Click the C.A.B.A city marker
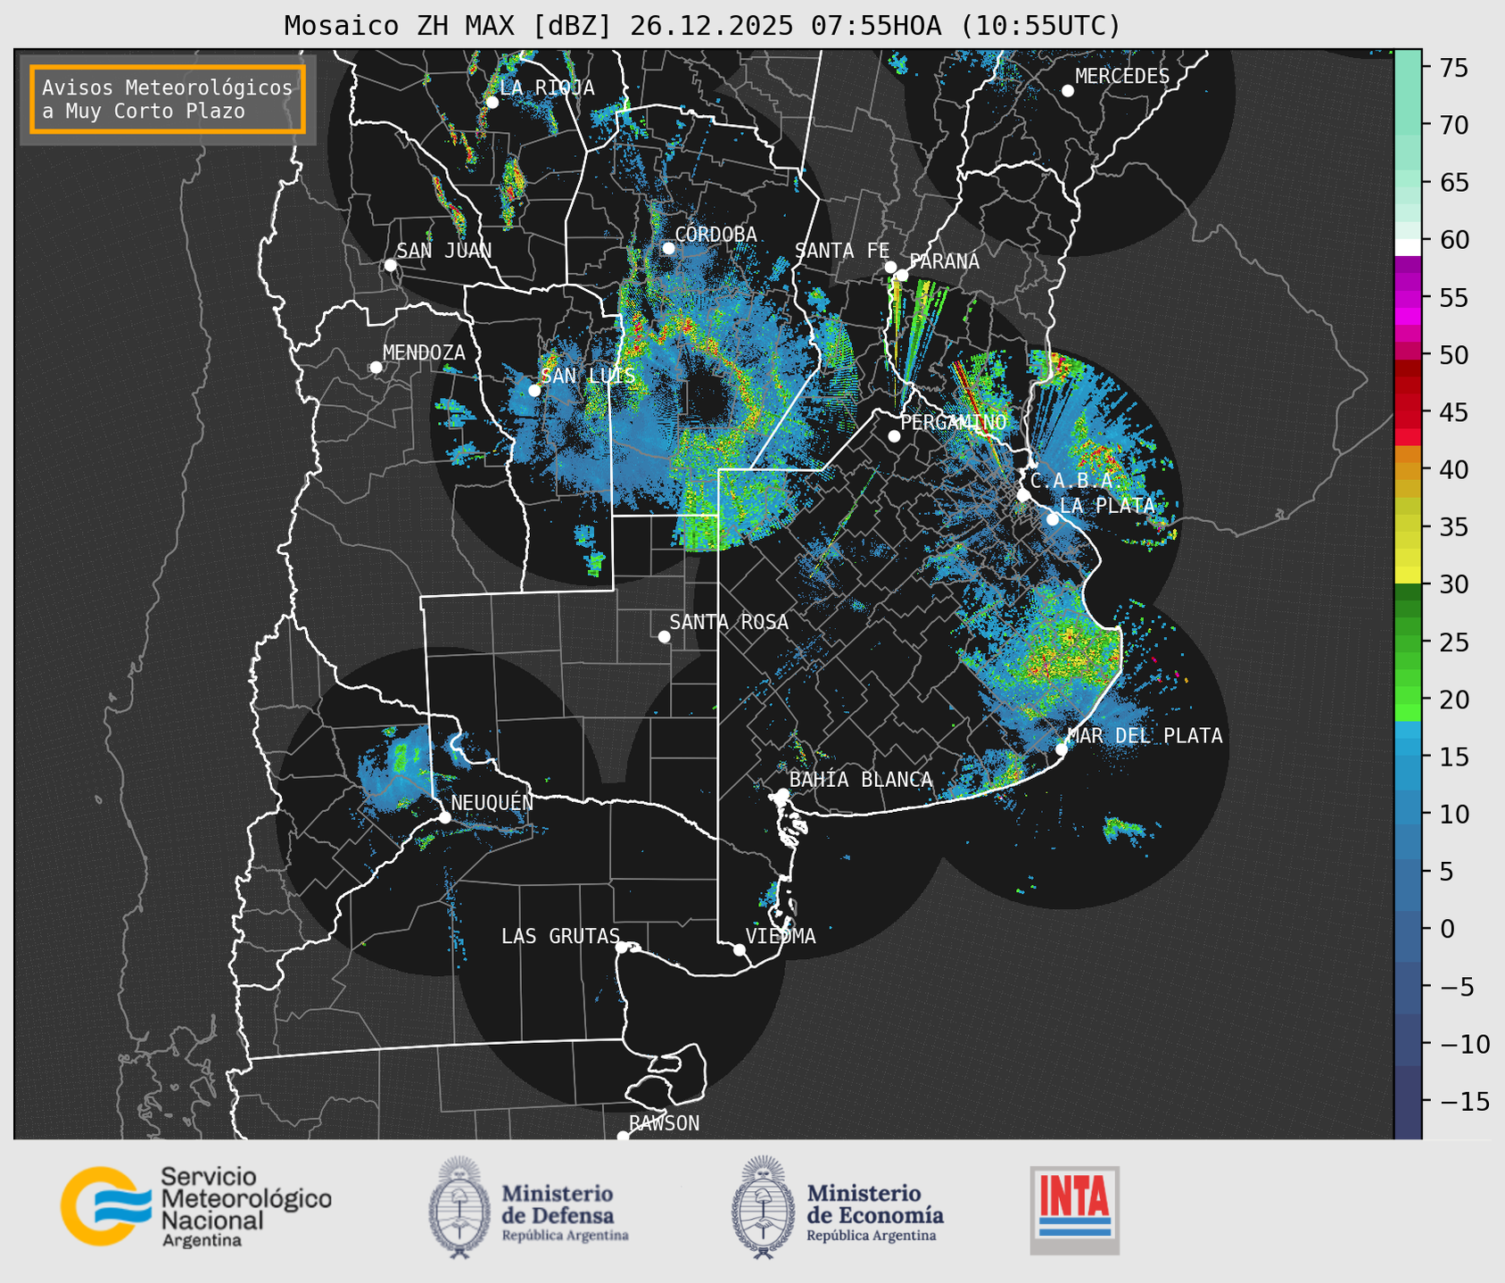Screen dimensions: 1505x1283 click(x=1023, y=495)
